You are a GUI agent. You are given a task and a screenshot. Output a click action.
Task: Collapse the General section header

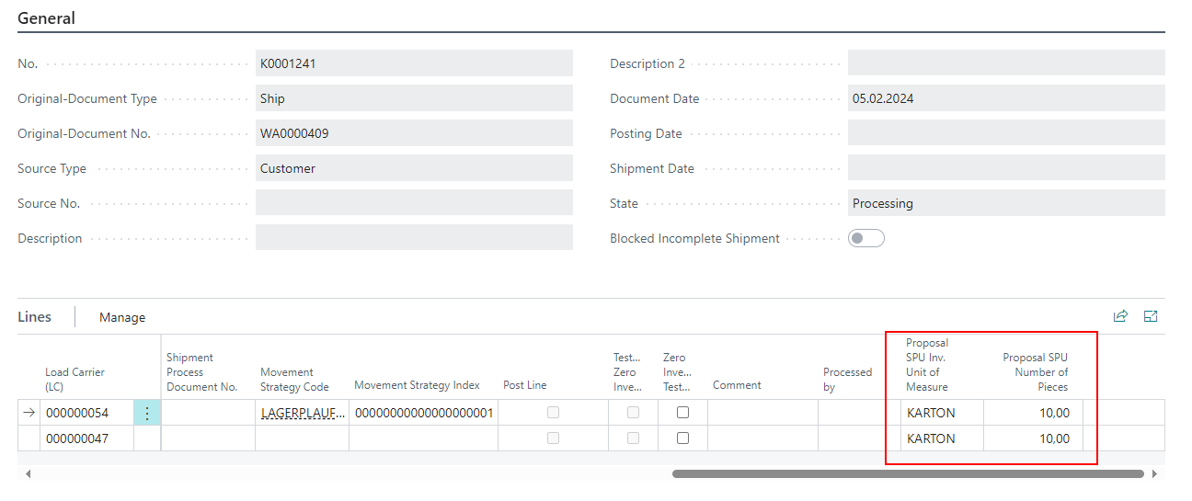[47, 18]
